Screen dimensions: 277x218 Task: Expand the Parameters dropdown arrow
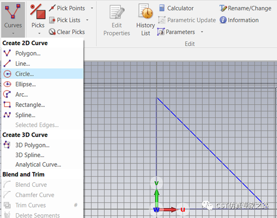point(202,32)
